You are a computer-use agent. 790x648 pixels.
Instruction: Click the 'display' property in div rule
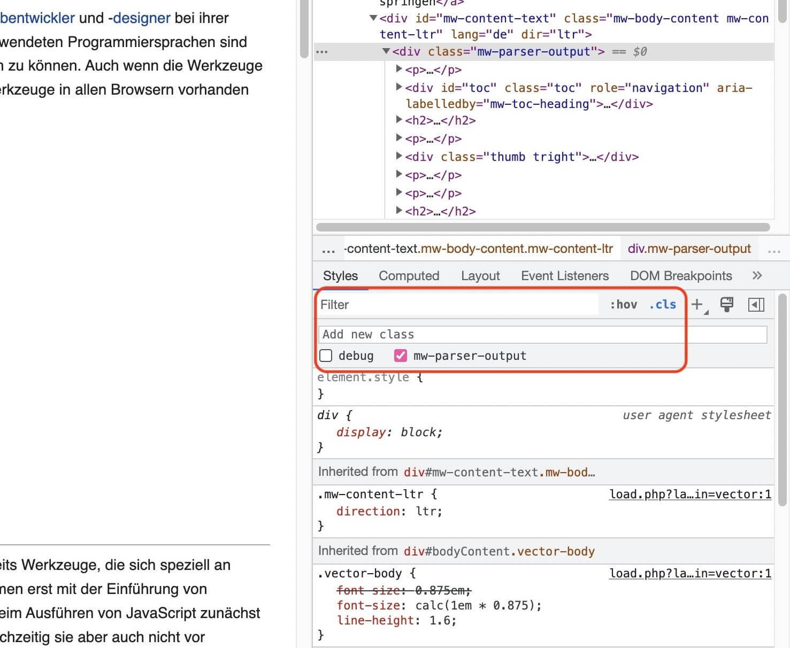(361, 433)
